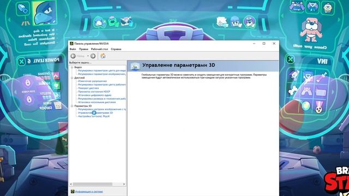
Task: Close the NVIDIA Control Panel window
Action: pyautogui.click(x=274, y=44)
